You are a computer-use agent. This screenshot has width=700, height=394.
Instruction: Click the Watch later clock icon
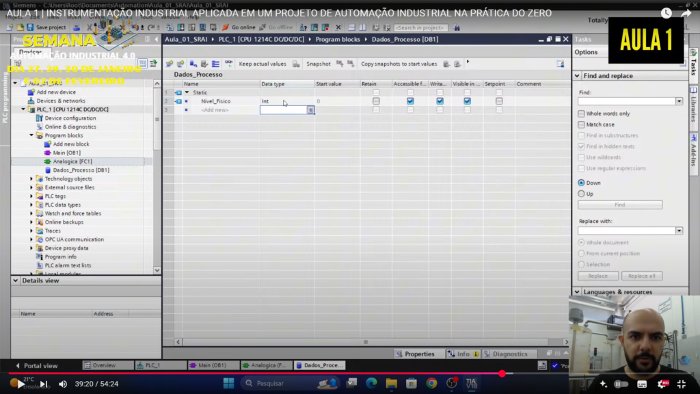point(666,13)
